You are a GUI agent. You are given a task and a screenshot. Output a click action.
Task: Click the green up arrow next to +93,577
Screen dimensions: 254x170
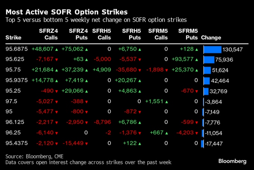(196, 60)
